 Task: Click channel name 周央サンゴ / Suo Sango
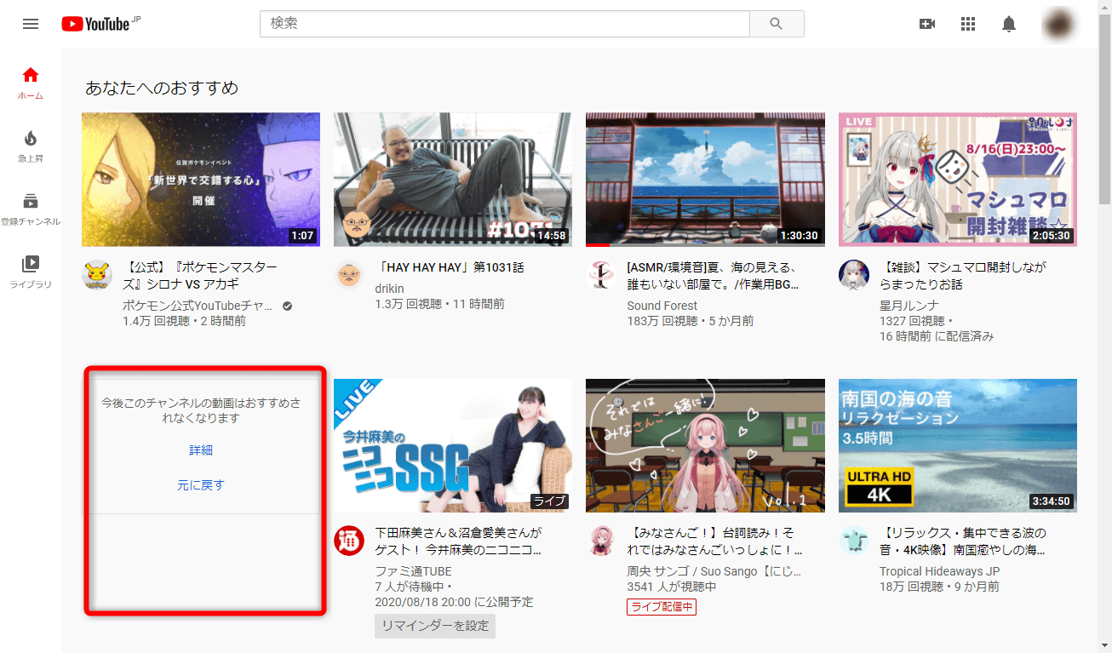coord(714,571)
